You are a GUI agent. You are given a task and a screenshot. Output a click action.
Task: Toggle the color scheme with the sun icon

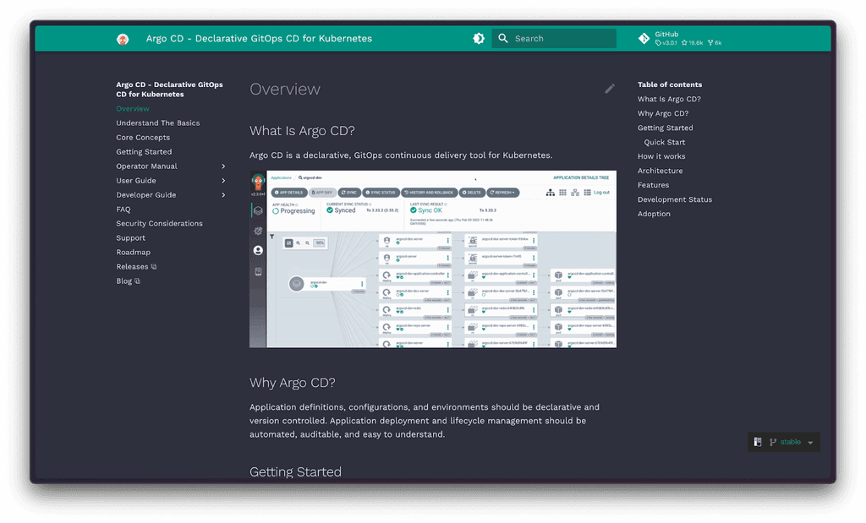click(x=479, y=38)
